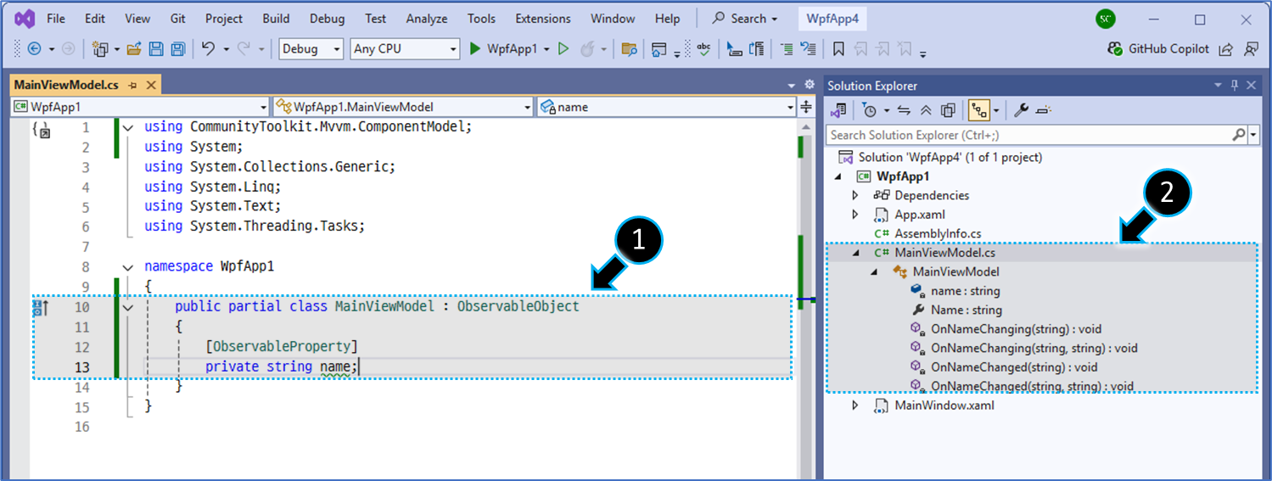This screenshot has height=481, width=1272.
Task: Expand the MainWindow.xaml node
Action: [855, 405]
